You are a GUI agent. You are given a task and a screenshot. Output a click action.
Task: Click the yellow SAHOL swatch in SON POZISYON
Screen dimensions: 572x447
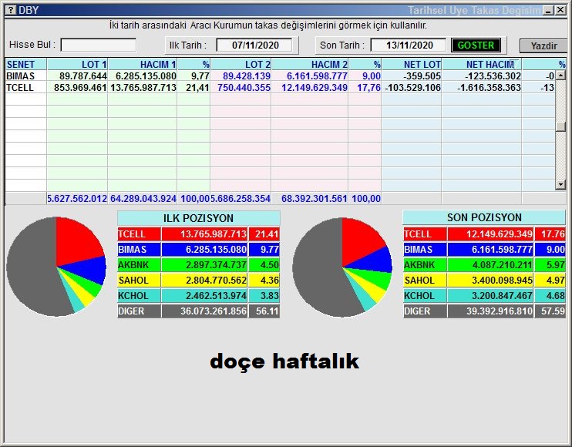pyautogui.click(x=425, y=281)
